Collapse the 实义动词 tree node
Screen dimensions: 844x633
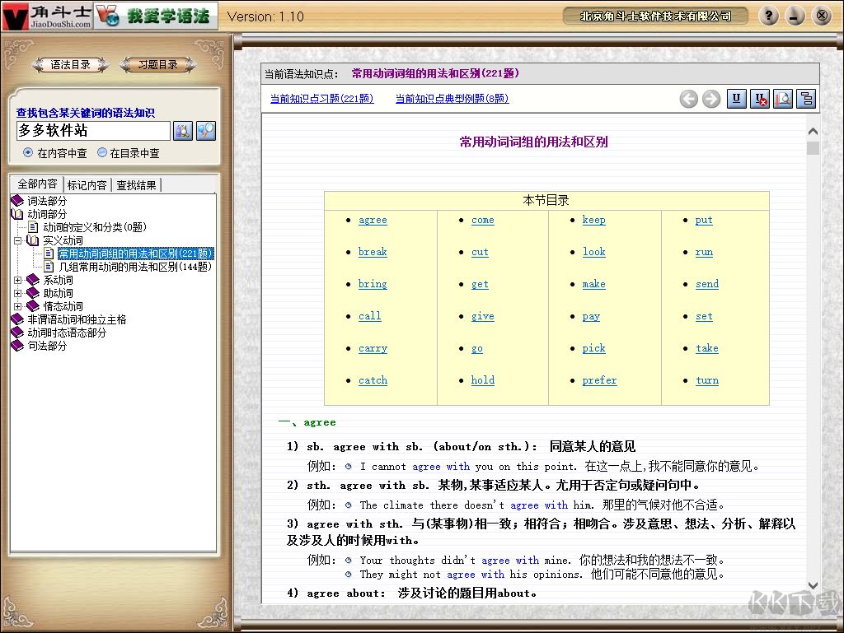(16, 240)
